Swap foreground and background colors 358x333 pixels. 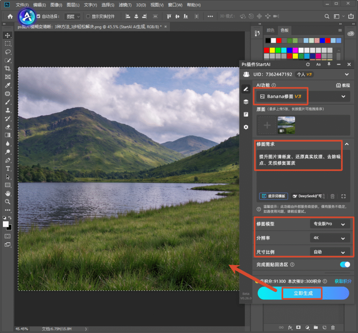click(10, 217)
